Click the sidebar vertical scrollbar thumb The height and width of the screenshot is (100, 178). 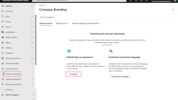tap(36, 40)
